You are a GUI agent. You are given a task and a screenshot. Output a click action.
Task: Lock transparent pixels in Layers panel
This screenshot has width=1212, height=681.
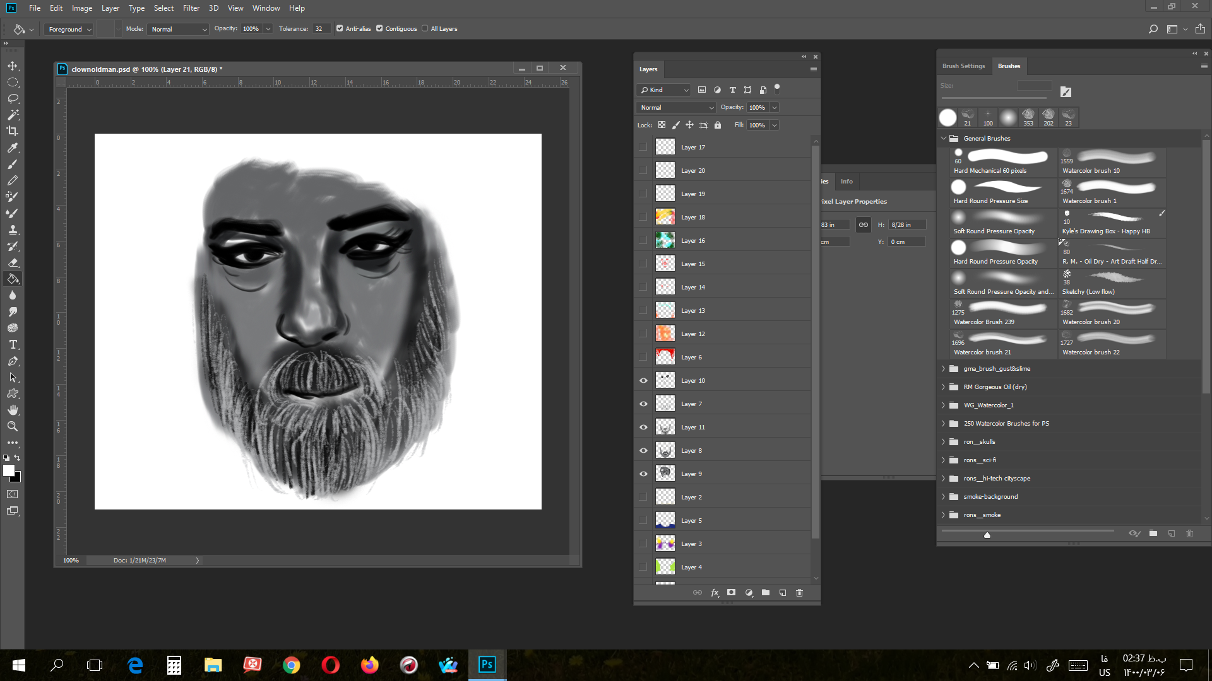coord(662,125)
